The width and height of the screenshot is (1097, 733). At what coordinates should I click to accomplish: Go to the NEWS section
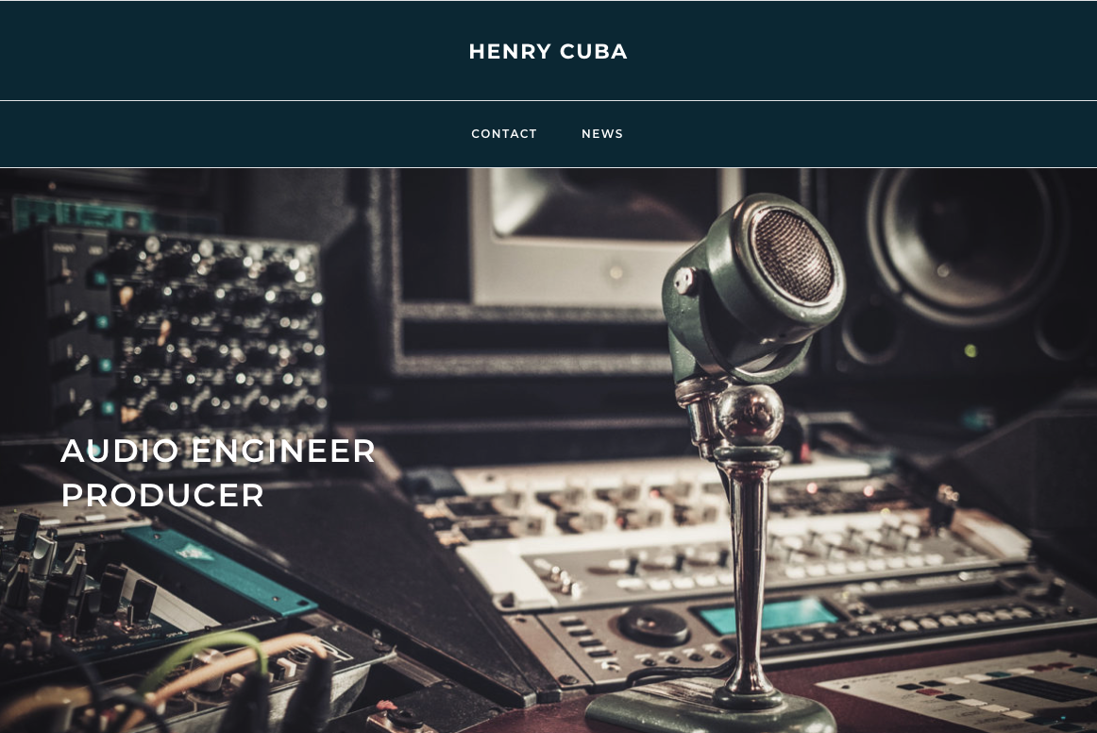601,134
